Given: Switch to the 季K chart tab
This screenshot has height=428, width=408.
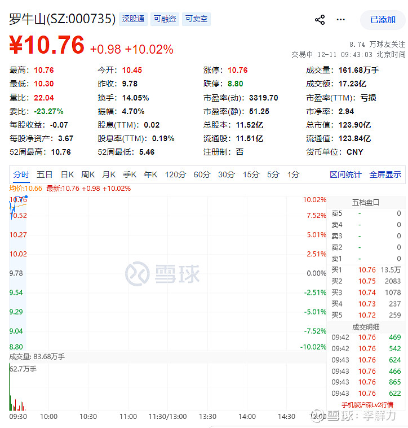Looking at the screenshot, I should (x=130, y=174).
